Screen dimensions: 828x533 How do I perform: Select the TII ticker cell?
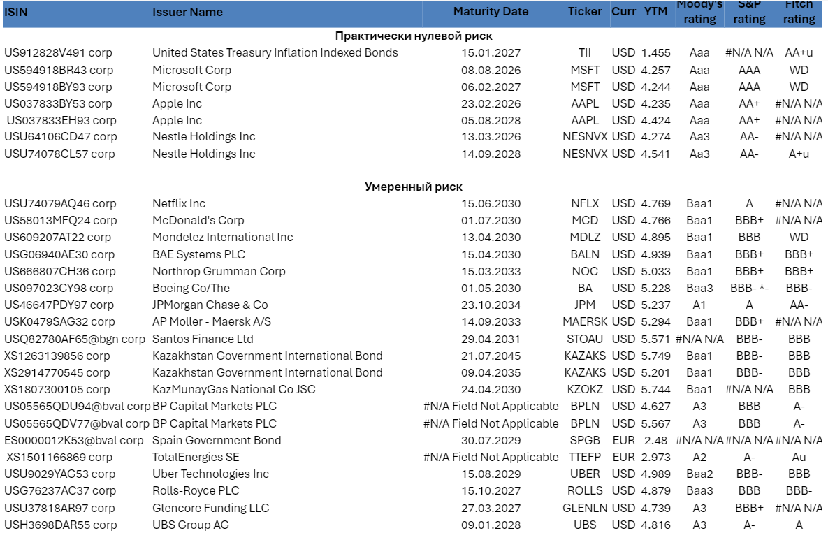coord(585,53)
